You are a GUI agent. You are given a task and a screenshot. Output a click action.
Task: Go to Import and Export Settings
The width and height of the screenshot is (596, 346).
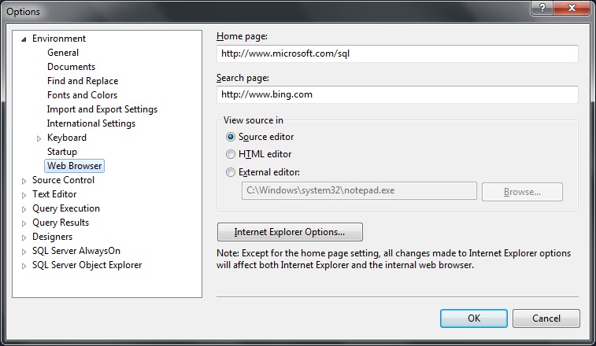[102, 109]
